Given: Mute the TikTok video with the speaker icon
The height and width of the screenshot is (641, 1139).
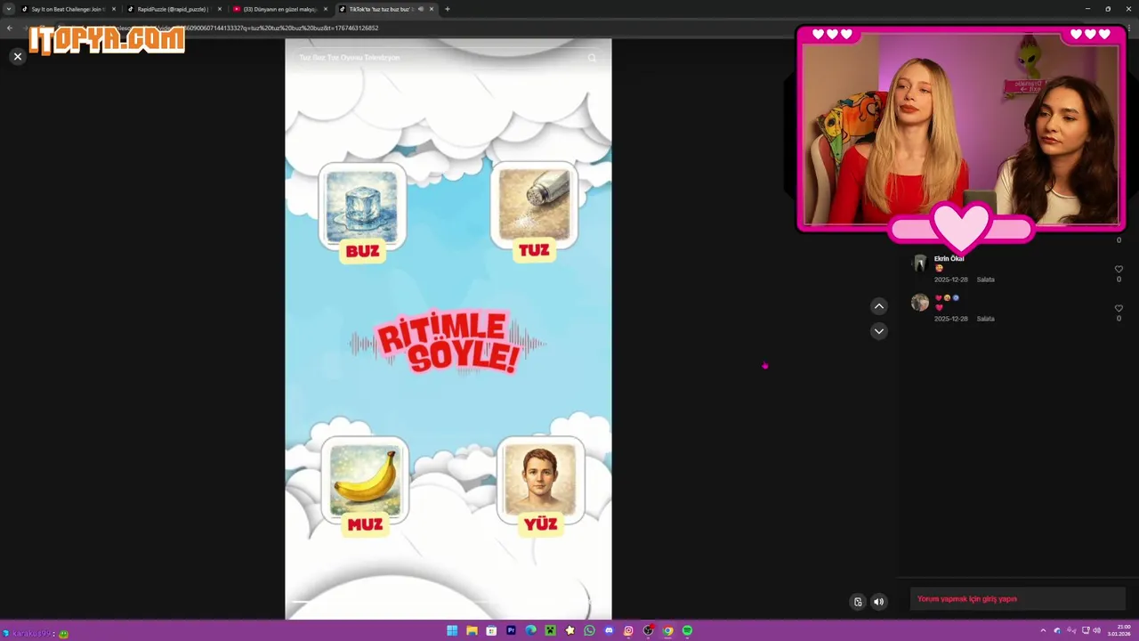Looking at the screenshot, I should pos(878,602).
